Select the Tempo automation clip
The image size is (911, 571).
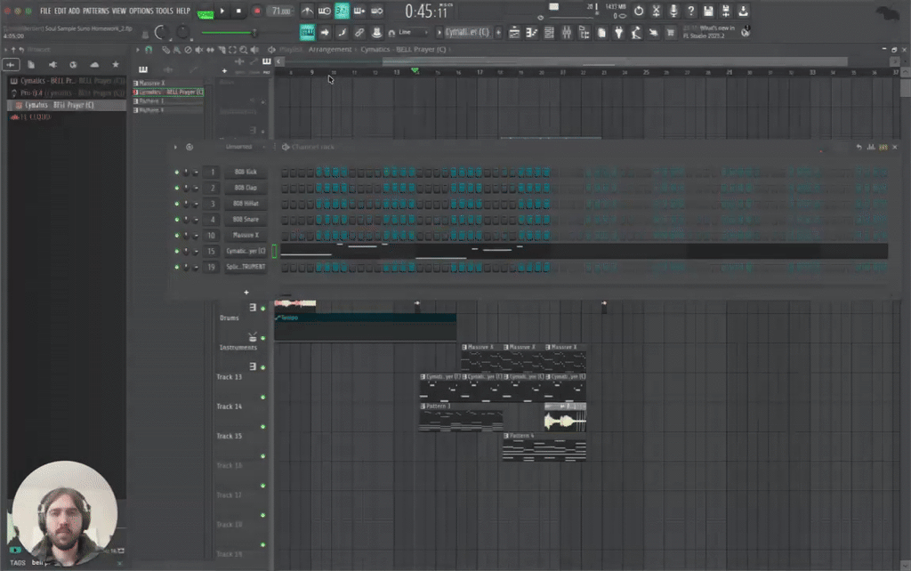click(x=365, y=326)
